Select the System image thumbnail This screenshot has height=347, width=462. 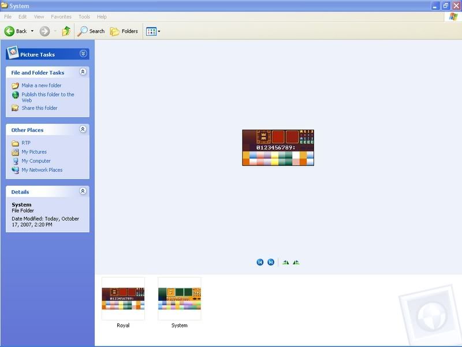coord(179,298)
